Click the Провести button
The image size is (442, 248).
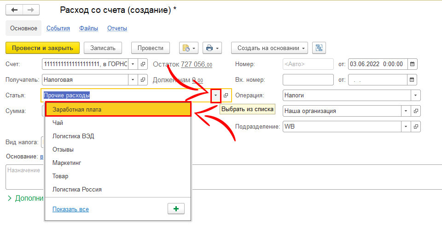[151, 48]
